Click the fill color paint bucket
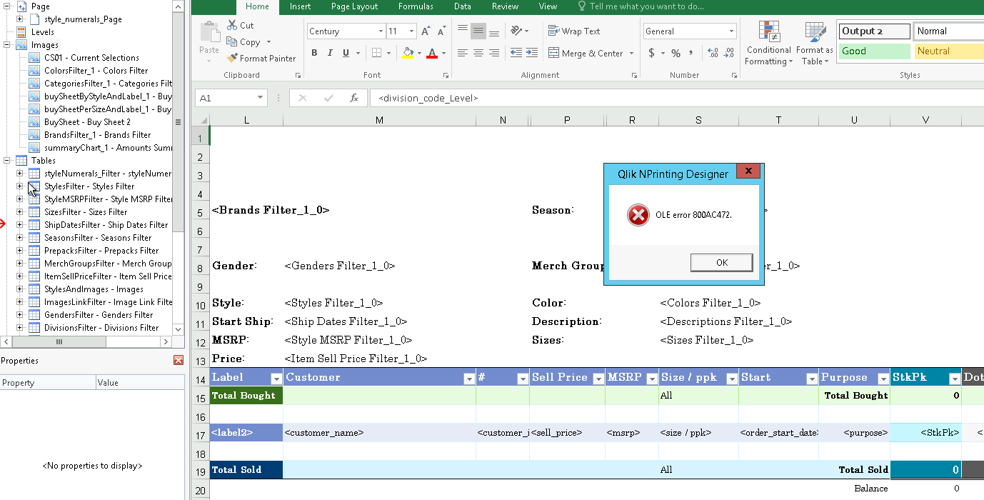984x500 pixels. 408,53
